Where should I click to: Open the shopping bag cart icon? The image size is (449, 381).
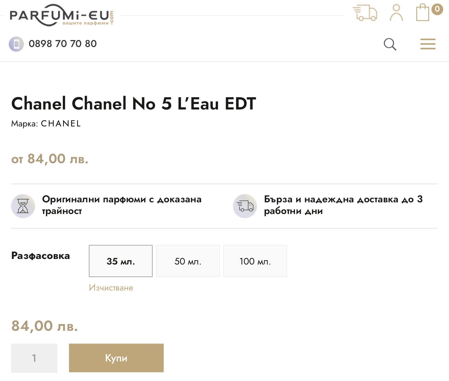423,13
